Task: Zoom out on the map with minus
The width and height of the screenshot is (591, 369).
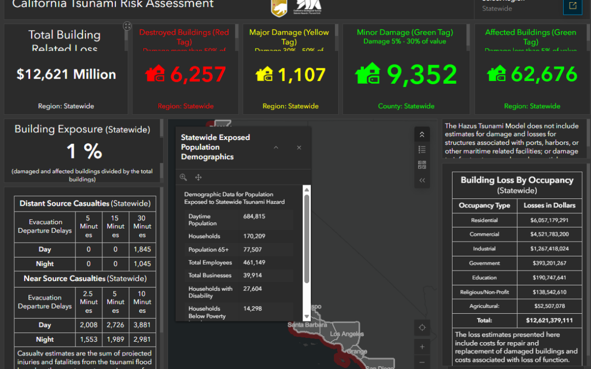Action: click(x=421, y=362)
